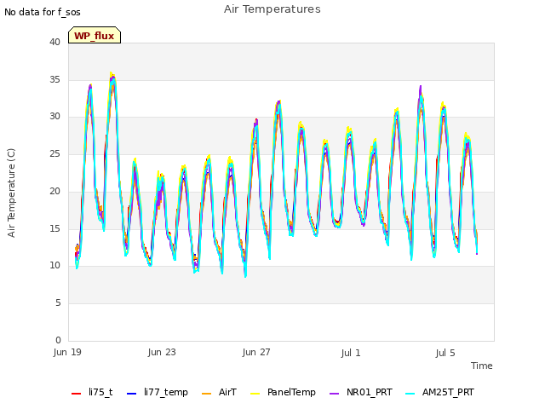This screenshot has width=545, height=409.
Task: Click the 35 y-axis tick label
Action: coord(54,79)
